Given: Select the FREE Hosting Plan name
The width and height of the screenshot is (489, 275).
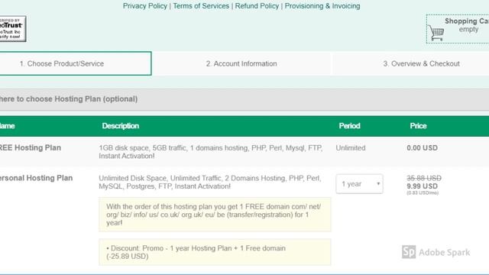Looking at the screenshot, I should 31,147.
